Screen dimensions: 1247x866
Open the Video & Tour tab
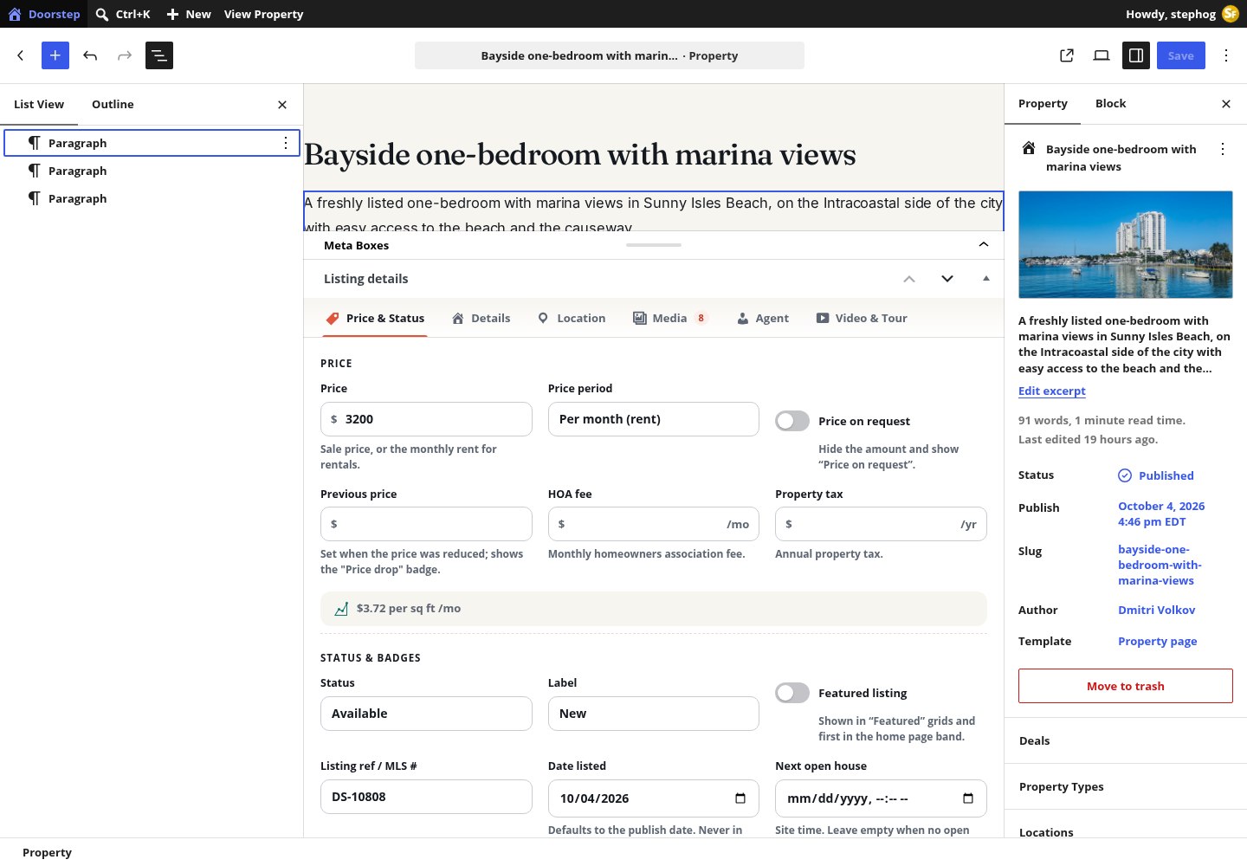coord(862,319)
